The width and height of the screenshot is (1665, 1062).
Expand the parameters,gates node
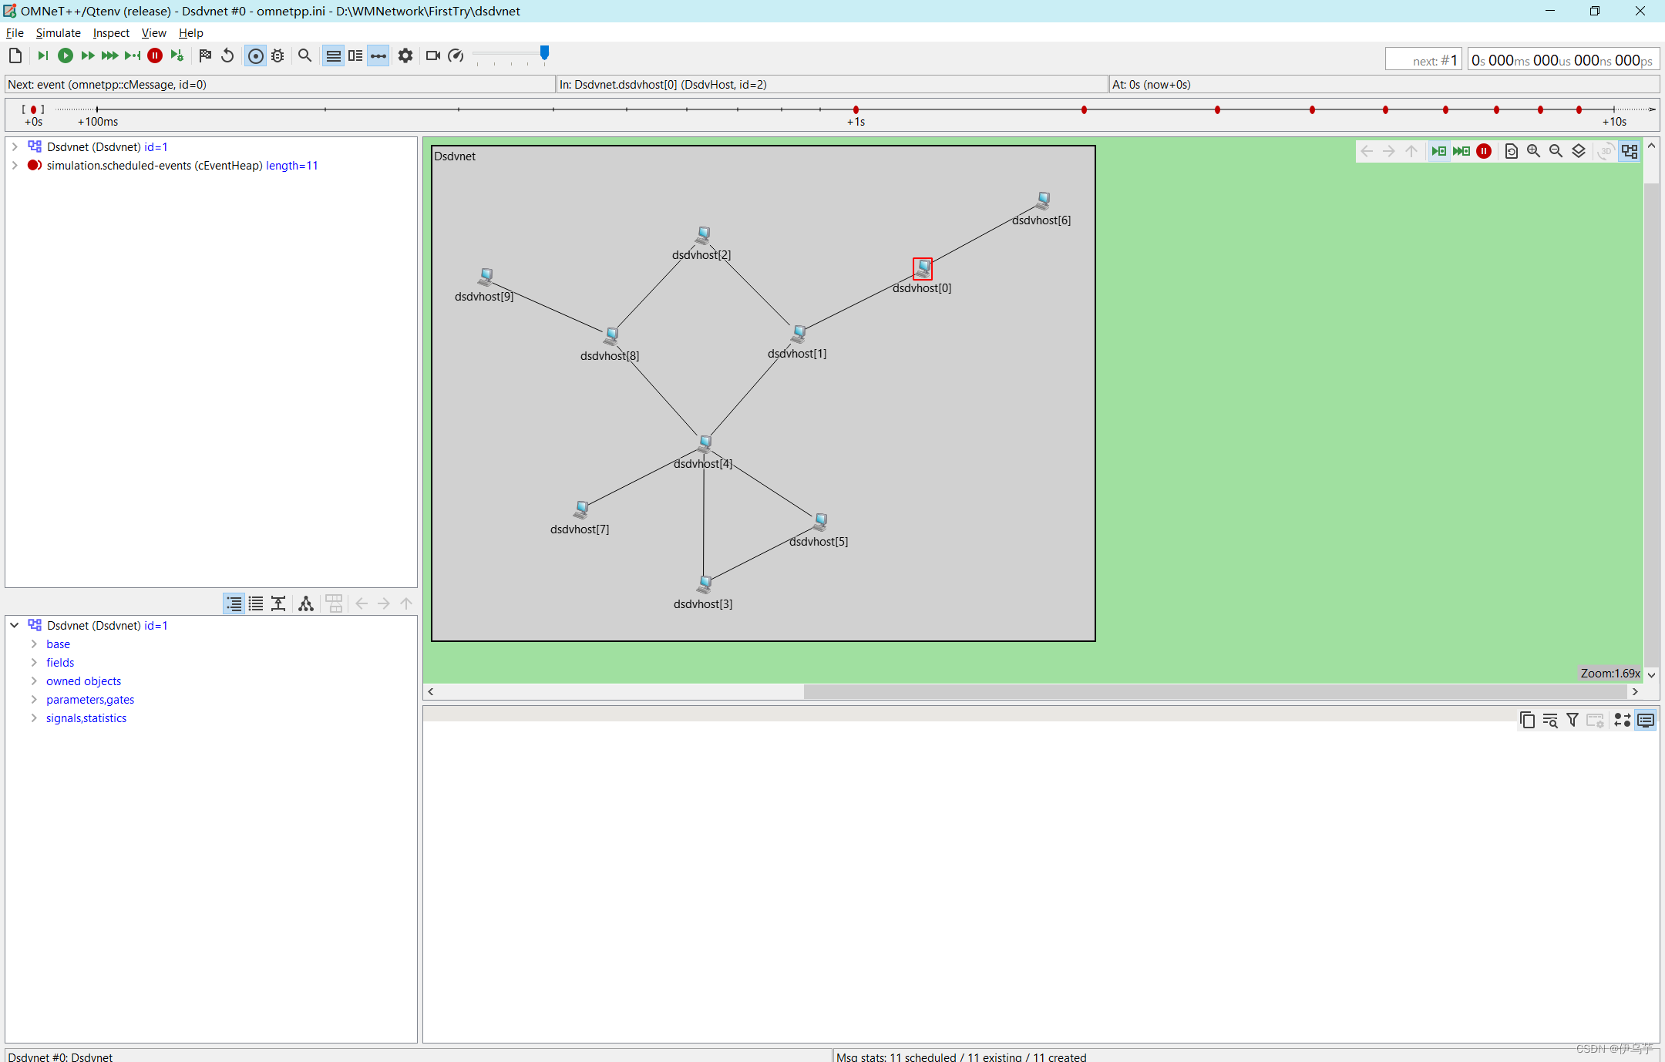[x=34, y=700]
